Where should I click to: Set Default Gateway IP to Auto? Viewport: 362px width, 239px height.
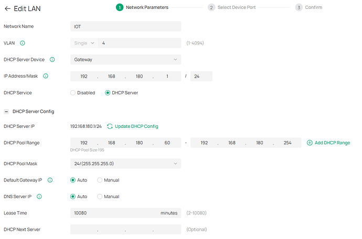point(73,180)
